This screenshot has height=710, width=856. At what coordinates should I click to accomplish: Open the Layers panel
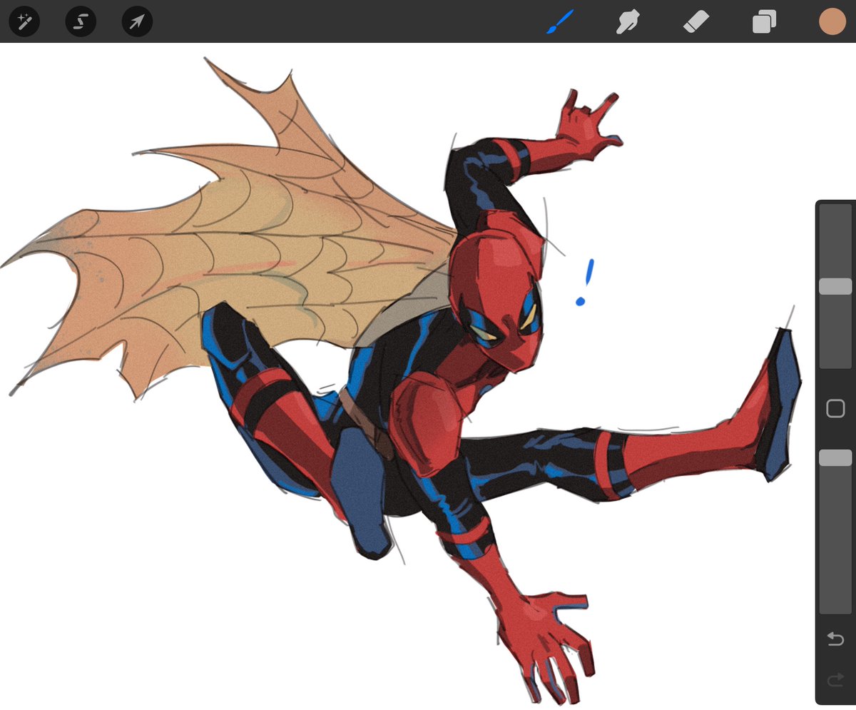click(764, 21)
